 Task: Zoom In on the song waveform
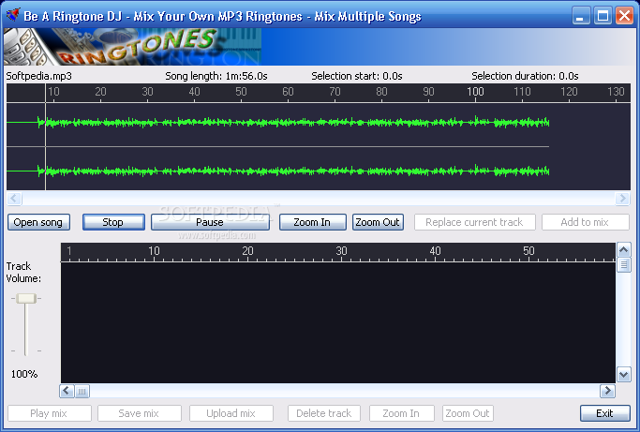click(x=313, y=222)
